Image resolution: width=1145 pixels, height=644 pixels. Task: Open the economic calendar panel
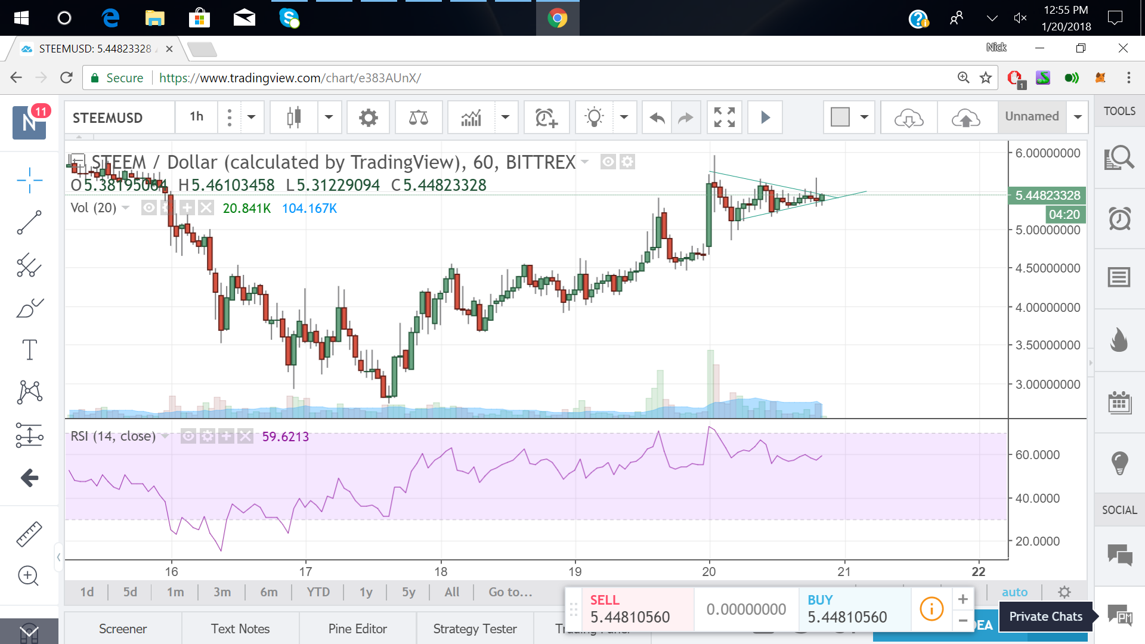coord(1119,402)
